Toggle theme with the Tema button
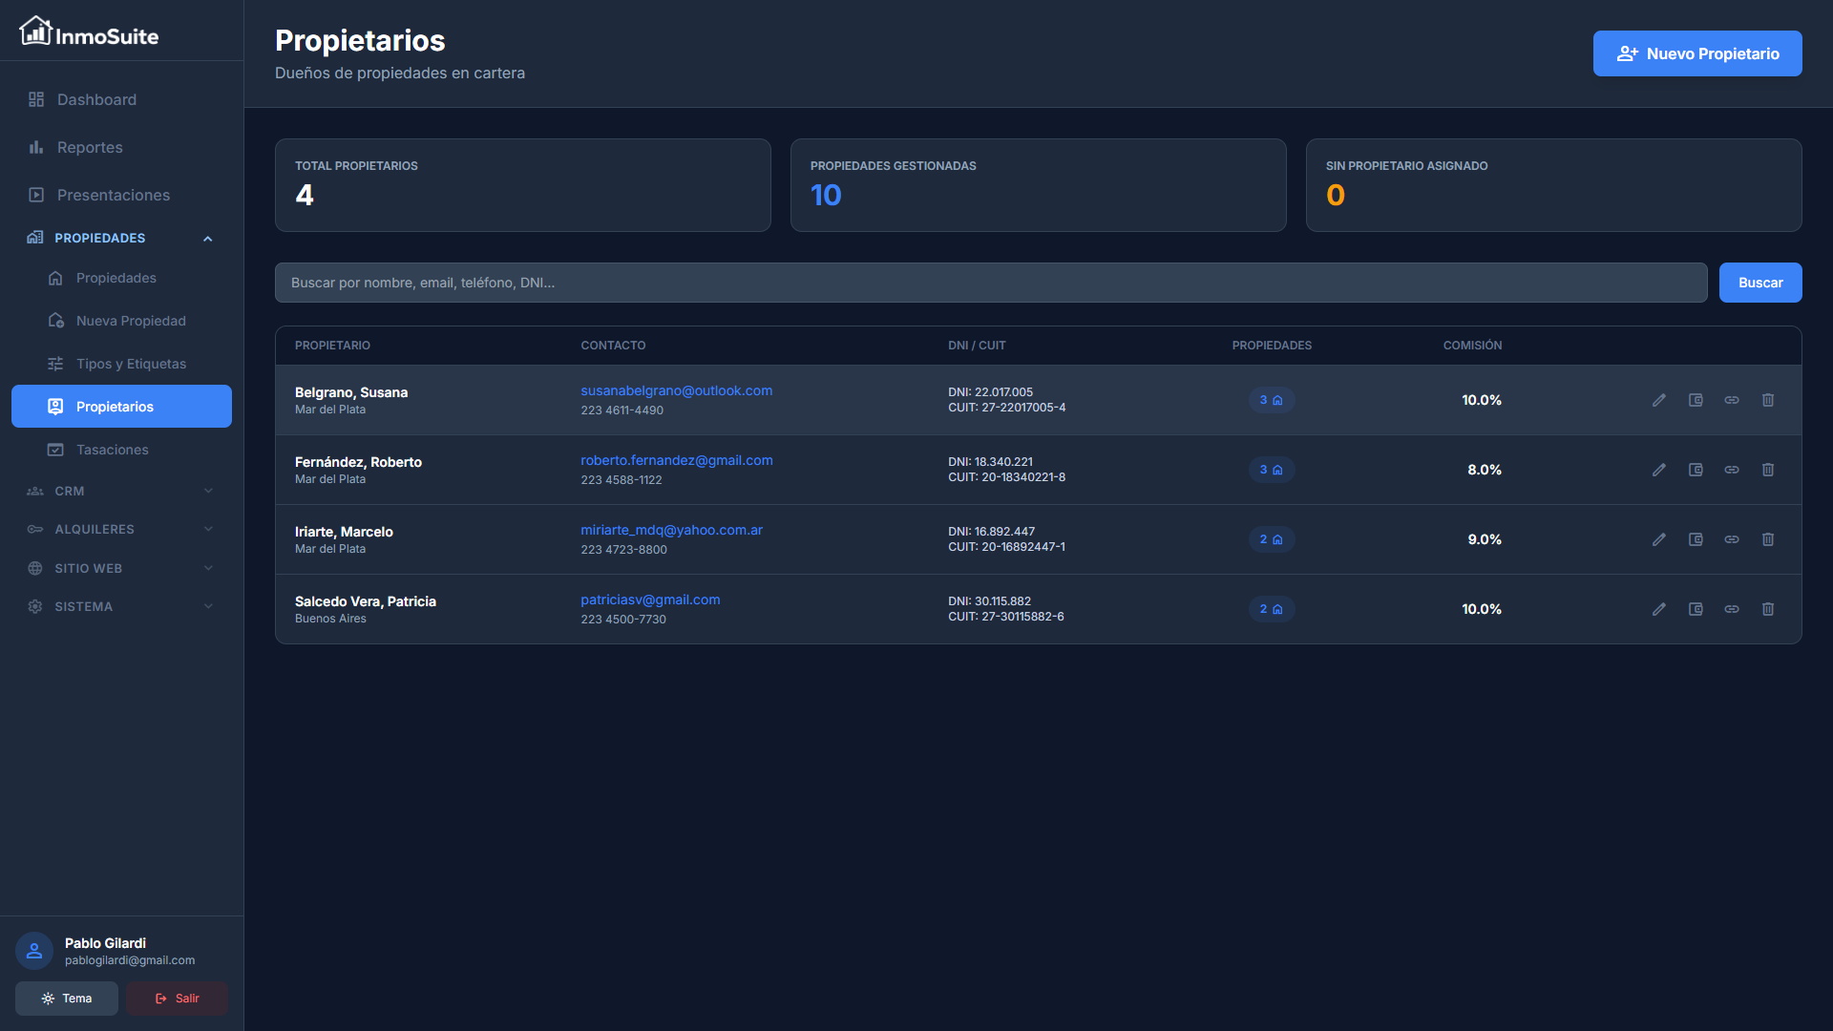This screenshot has width=1833, height=1031. point(67,999)
